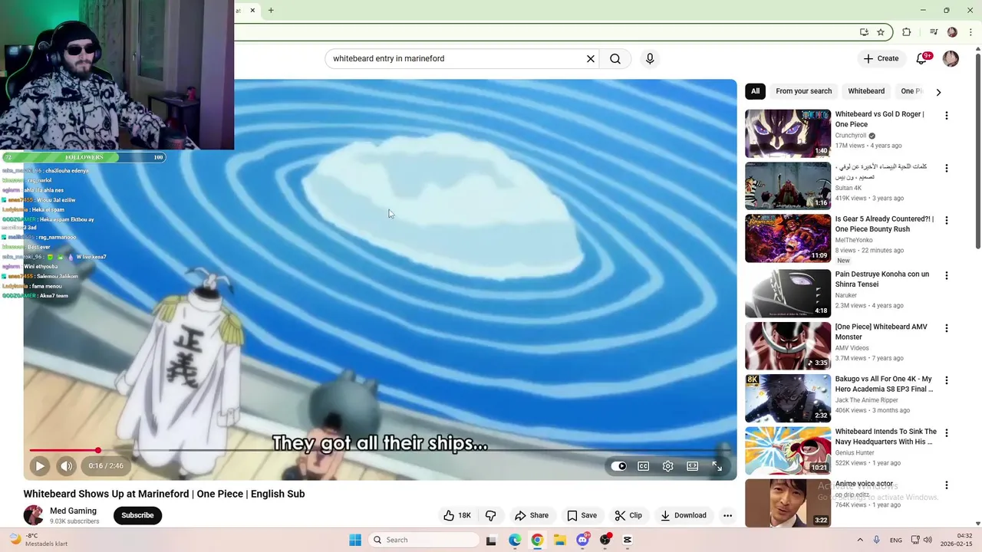982x552 pixels.
Task: Save video to playlist
Action: [582, 515]
